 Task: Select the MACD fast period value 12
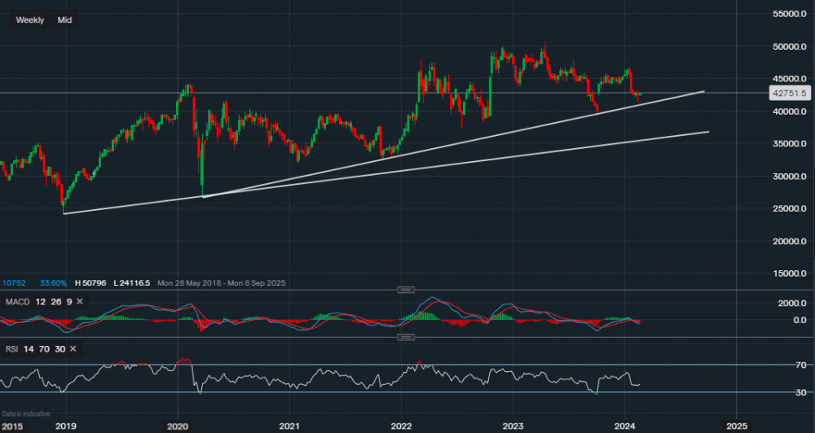point(42,303)
